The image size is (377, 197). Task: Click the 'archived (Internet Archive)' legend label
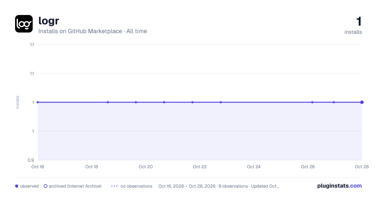(x=75, y=186)
